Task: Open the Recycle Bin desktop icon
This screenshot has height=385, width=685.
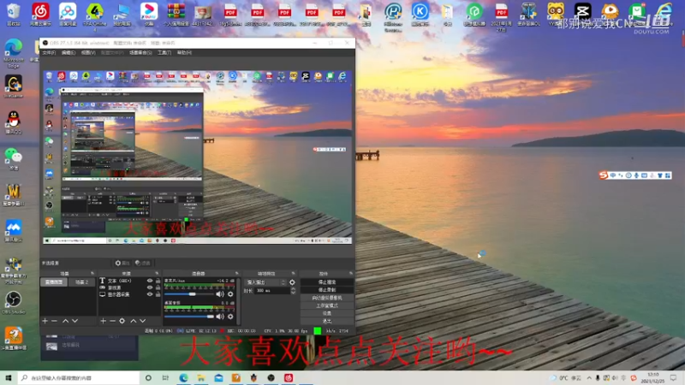Action: click(14, 15)
